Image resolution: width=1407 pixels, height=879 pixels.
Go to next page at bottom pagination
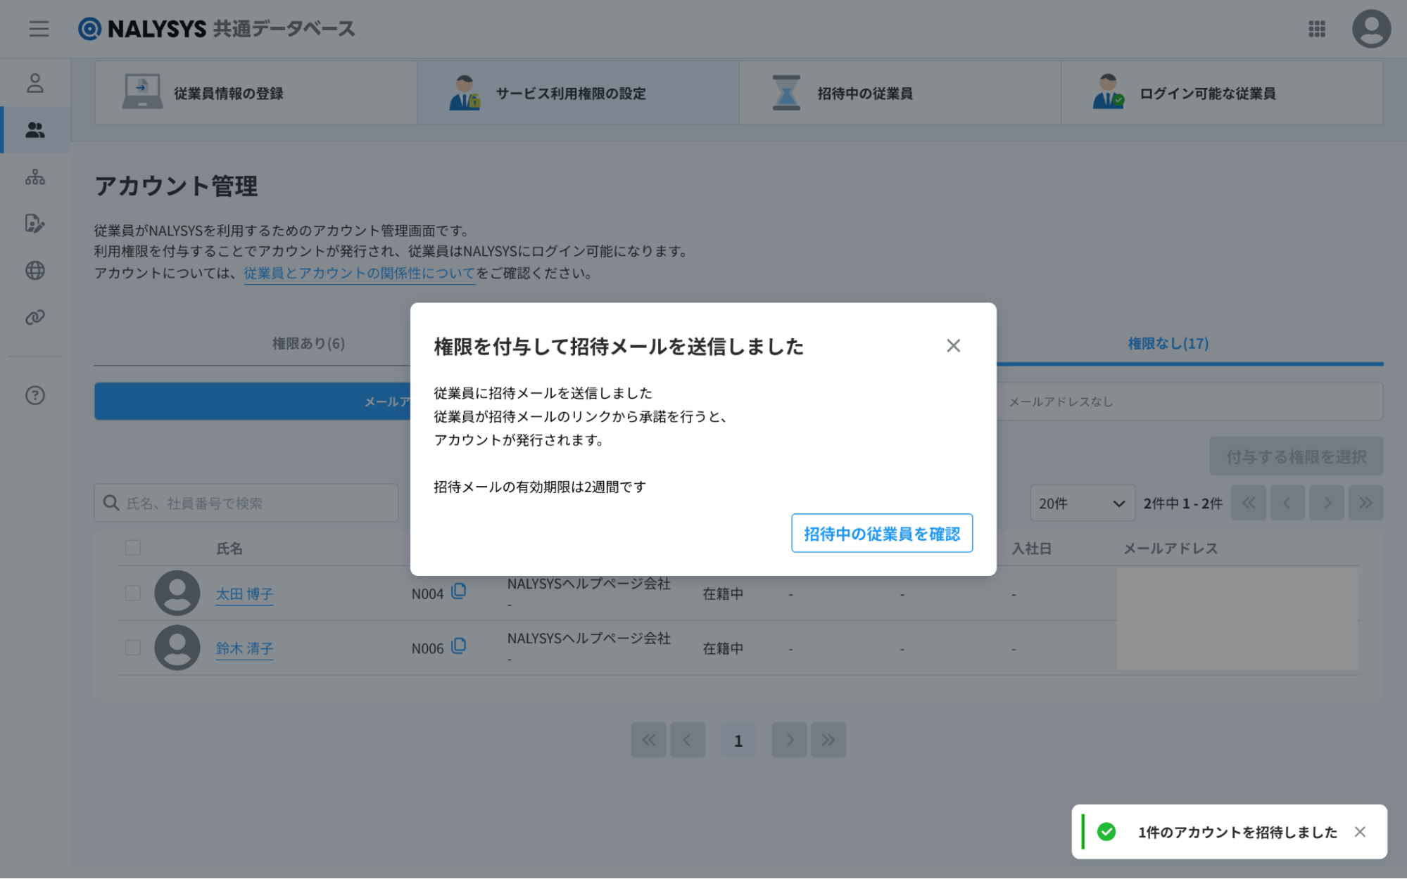(x=789, y=740)
